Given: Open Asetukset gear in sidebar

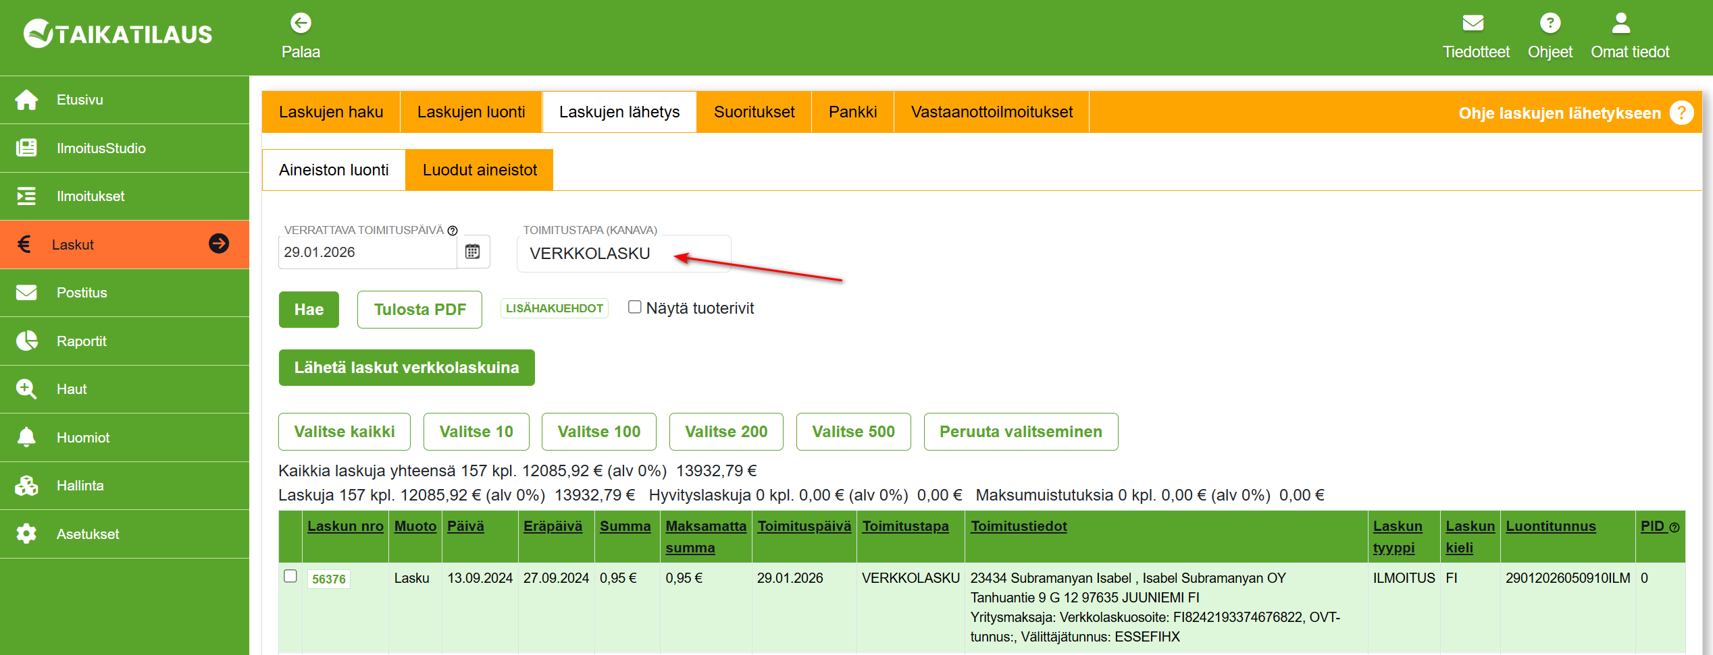Looking at the screenshot, I should coord(27,534).
